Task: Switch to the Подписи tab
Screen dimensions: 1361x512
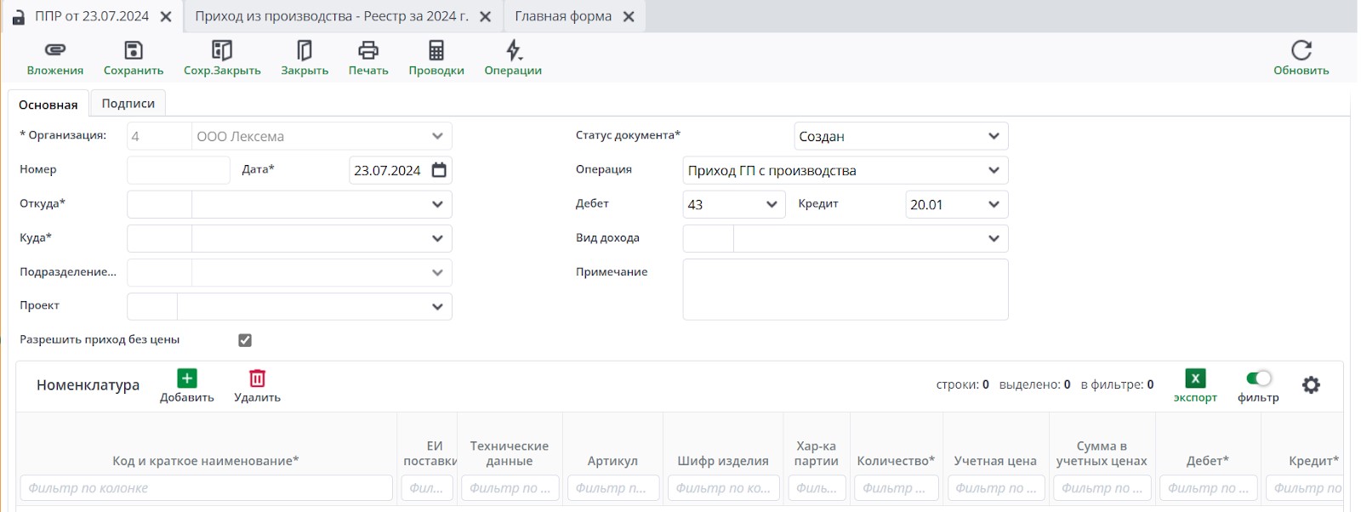Action: [x=128, y=104]
